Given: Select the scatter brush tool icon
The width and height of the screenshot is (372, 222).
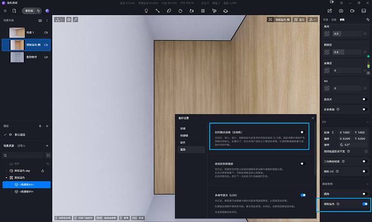Looking at the screenshot, I should 214,11.
